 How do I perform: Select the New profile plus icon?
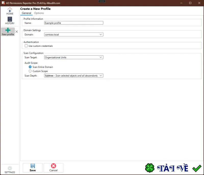(8, 30)
